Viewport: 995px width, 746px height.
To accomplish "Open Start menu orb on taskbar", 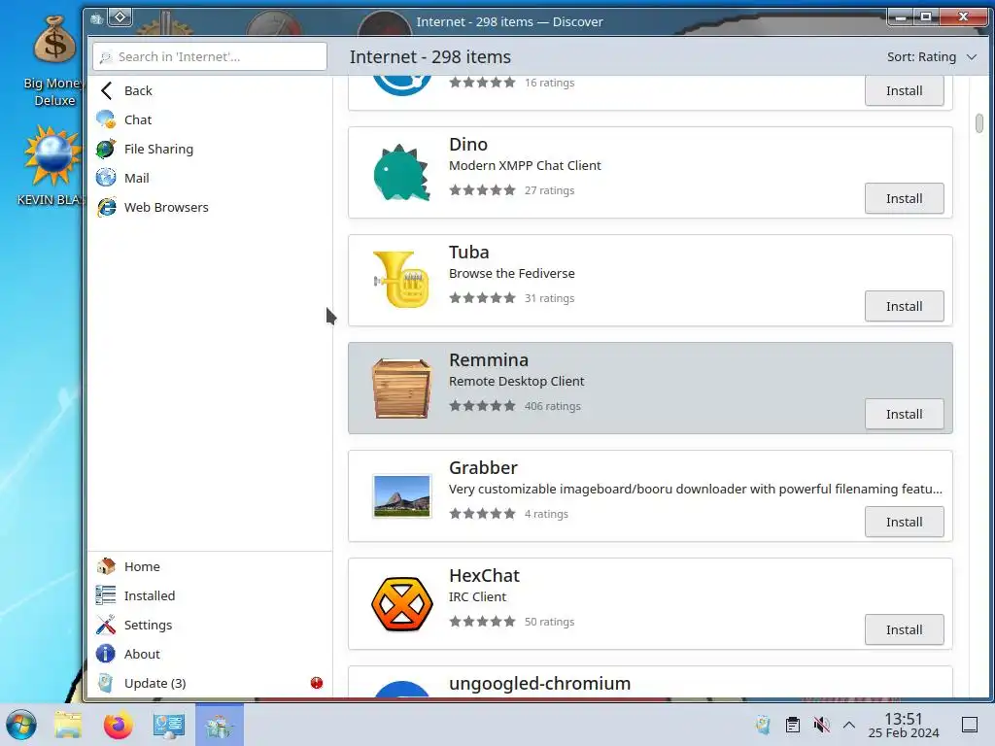I will click(x=21, y=725).
